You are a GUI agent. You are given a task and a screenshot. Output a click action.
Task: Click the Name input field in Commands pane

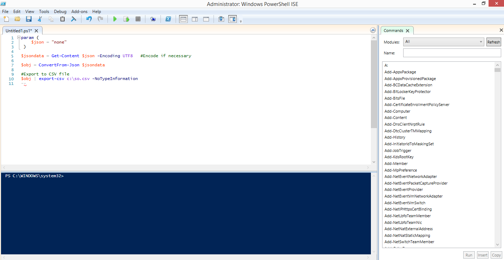452,53
